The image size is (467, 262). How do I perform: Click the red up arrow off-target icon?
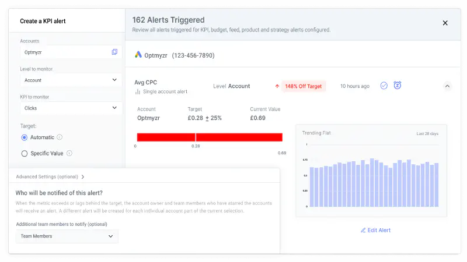point(277,86)
